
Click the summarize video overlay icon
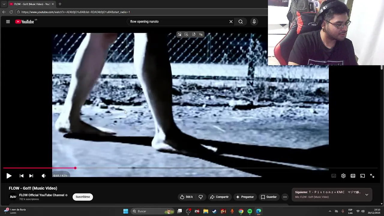point(193,34)
